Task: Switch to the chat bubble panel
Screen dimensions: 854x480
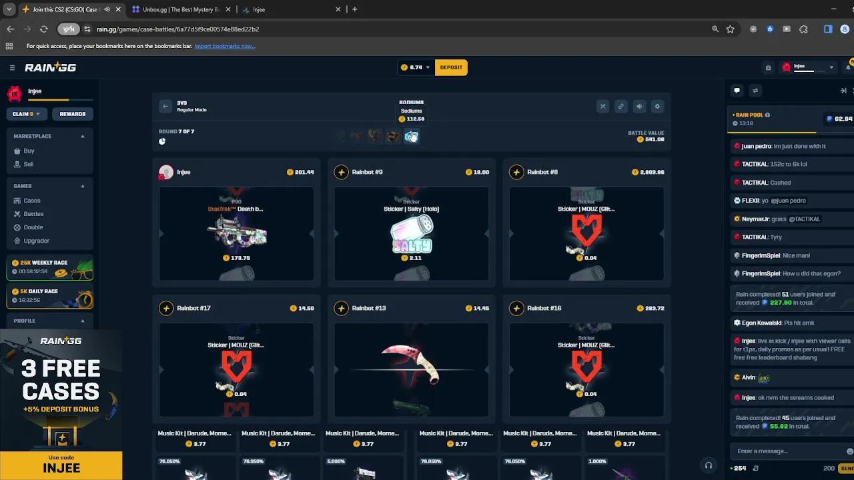Action: (x=737, y=90)
